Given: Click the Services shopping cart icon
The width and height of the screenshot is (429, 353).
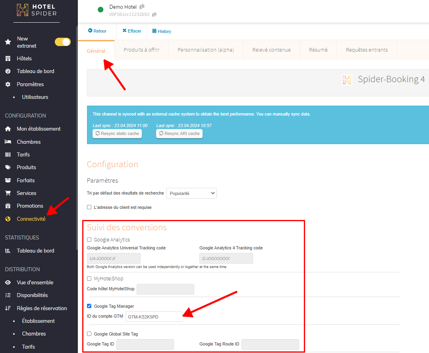Looking at the screenshot, I should 8,193.
